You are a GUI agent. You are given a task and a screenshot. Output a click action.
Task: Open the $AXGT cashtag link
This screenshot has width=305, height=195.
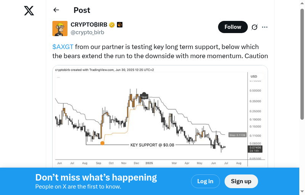coord(63,47)
